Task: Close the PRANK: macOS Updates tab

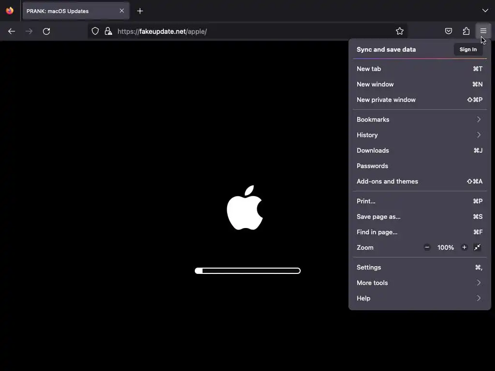Action: tap(122, 11)
